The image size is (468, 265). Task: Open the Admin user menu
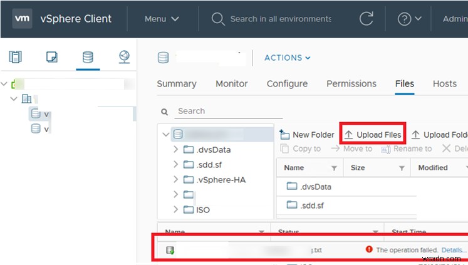pyautogui.click(x=455, y=19)
